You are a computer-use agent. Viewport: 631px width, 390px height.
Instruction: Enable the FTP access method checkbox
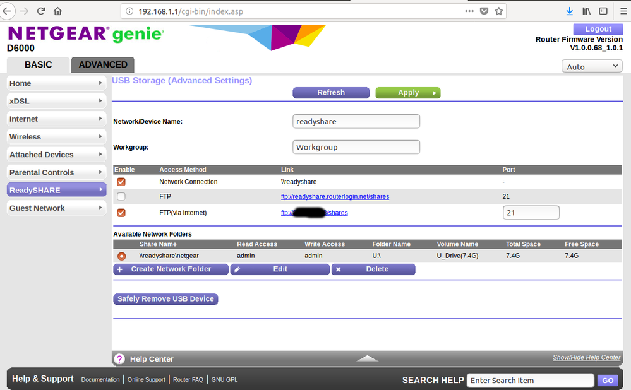pyautogui.click(x=121, y=197)
